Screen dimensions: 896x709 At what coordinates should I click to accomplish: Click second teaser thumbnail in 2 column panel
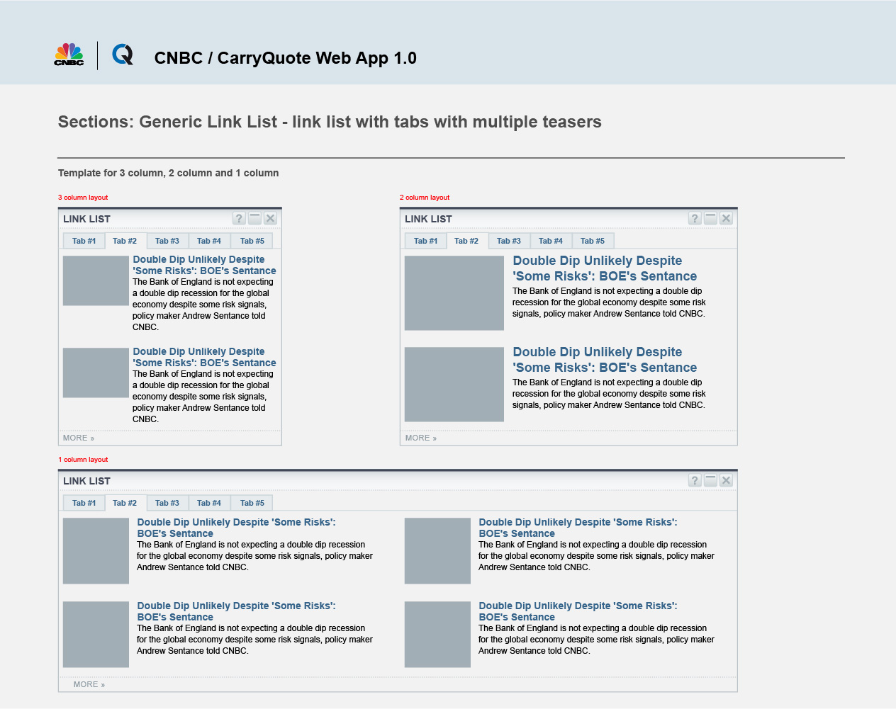[454, 385]
